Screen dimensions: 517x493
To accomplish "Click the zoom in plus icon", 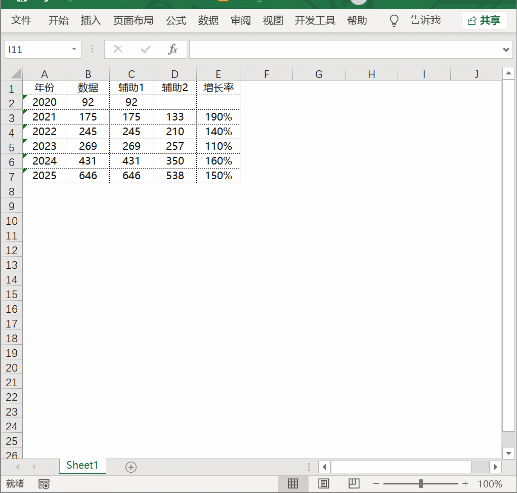I will tap(465, 484).
